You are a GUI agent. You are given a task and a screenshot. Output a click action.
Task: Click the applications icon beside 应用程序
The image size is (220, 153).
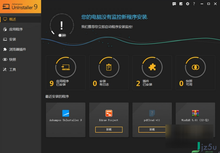click(x=5, y=29)
